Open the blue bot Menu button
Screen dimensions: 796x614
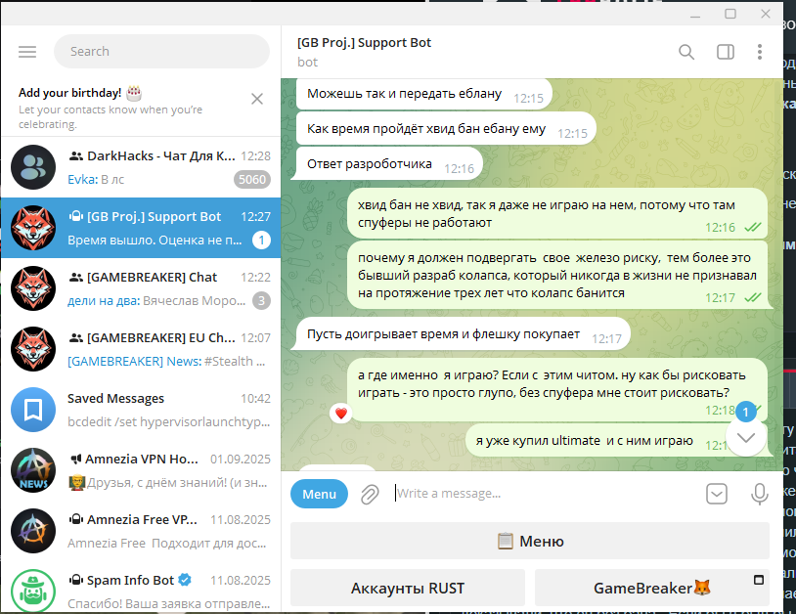[x=319, y=494]
